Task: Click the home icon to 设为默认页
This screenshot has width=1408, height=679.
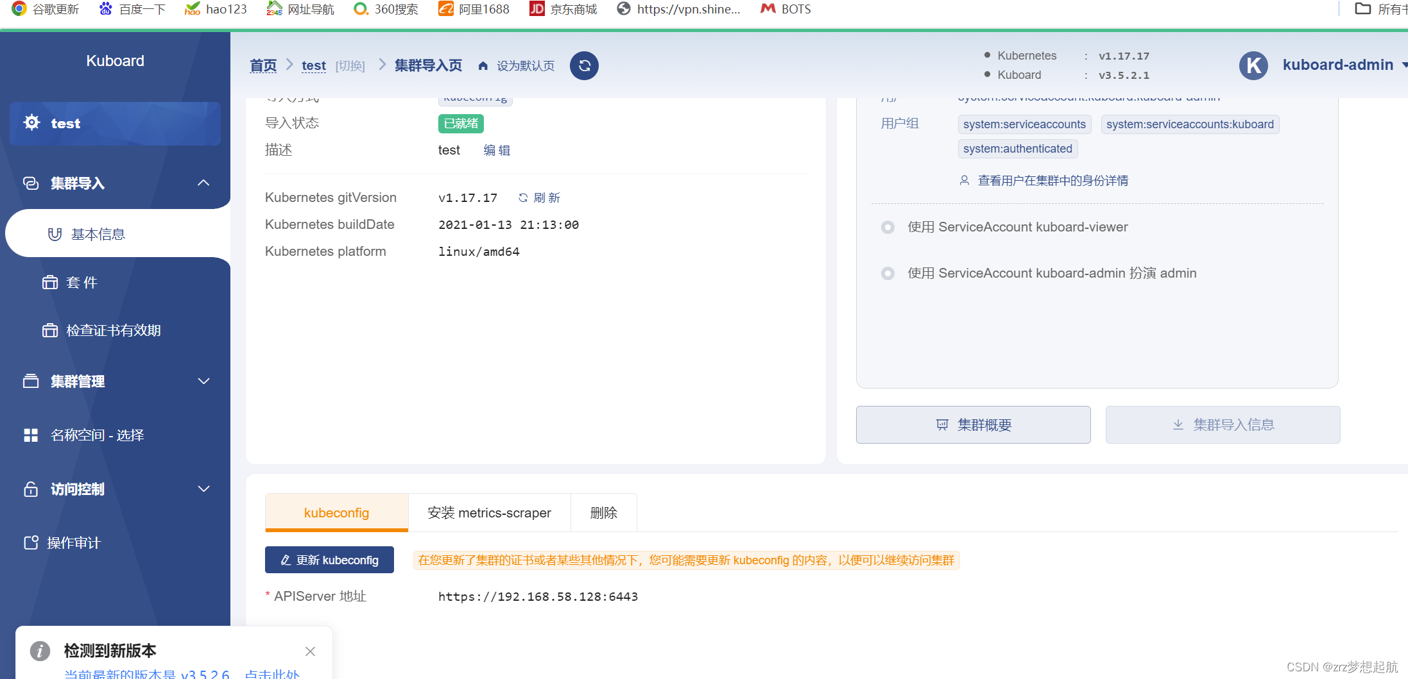Action: pyautogui.click(x=483, y=65)
